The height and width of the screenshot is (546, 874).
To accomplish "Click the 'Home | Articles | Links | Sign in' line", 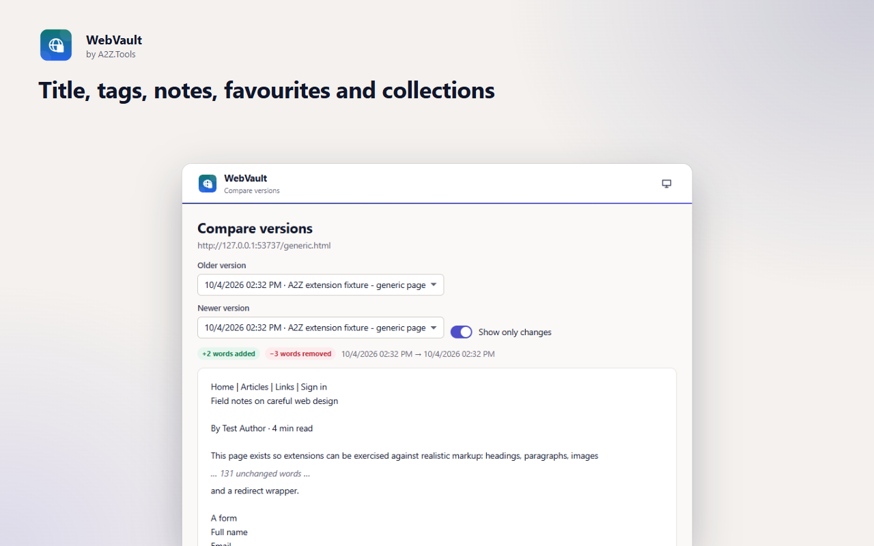I will coord(269,387).
